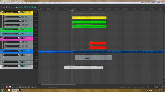Open envelope button on bottom white track
Viewport: 165px width, 92px height.
[x=29, y=66]
